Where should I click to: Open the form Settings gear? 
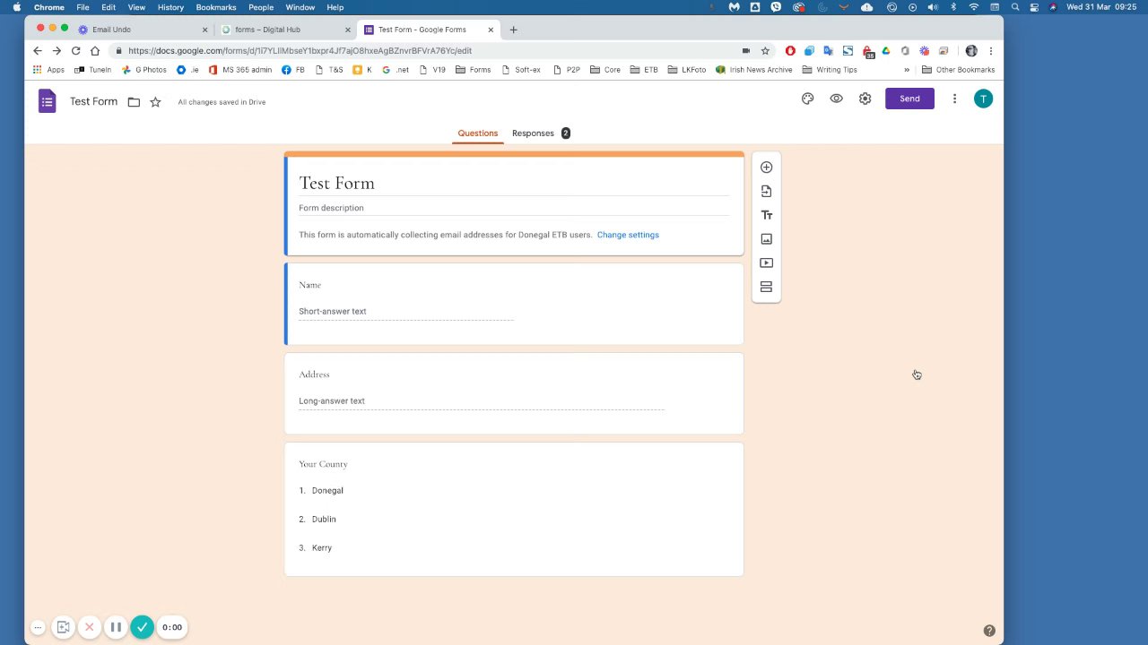tap(865, 99)
